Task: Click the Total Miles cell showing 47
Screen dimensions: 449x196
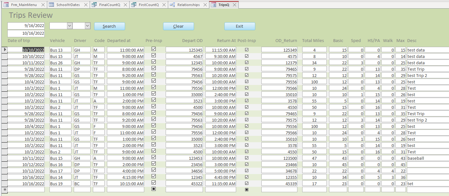Action: point(315,158)
